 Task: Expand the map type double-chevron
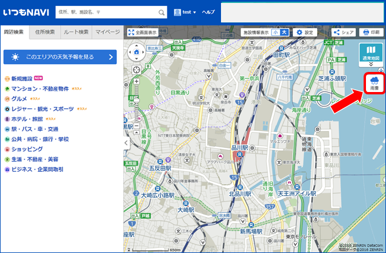coord(371,64)
